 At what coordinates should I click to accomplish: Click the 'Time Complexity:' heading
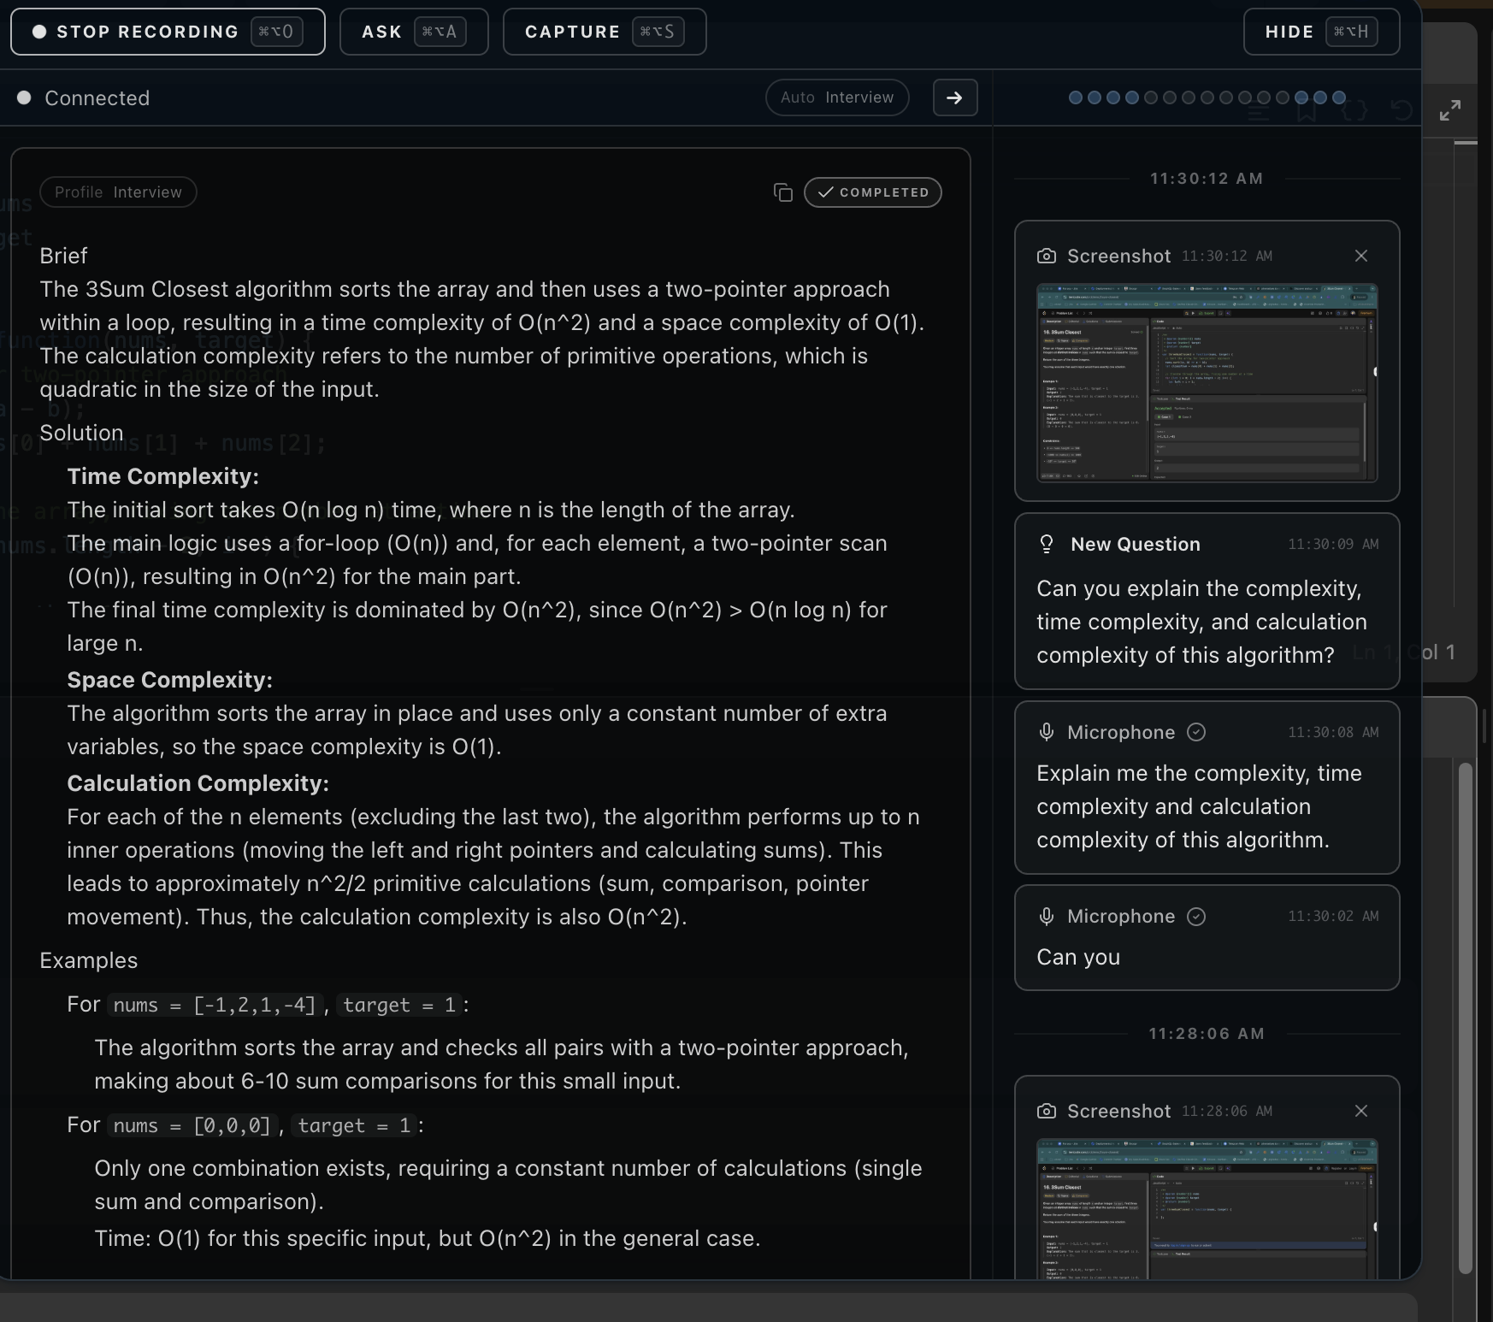(163, 476)
